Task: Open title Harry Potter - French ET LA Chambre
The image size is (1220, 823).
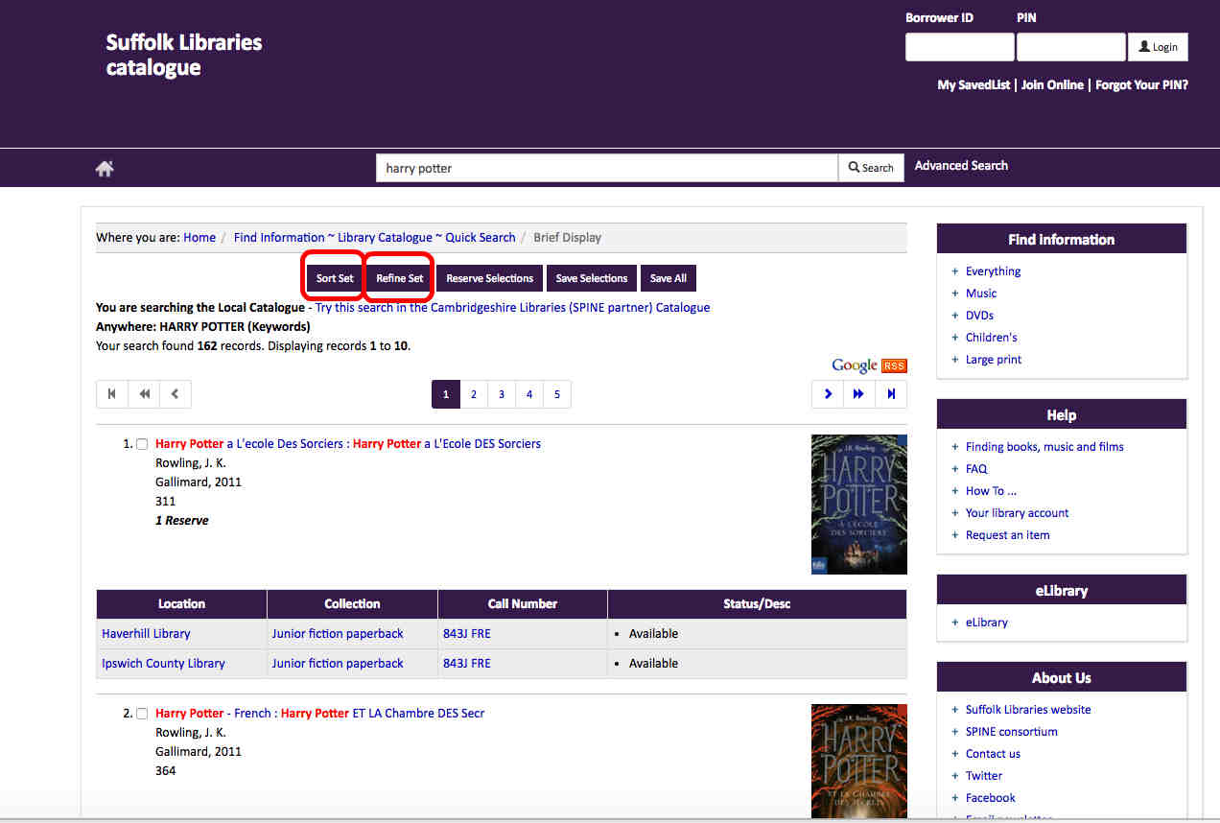Action: (x=319, y=714)
